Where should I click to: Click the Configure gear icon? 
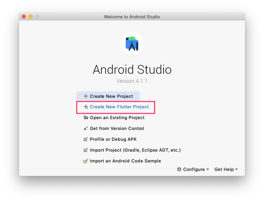coord(179,169)
